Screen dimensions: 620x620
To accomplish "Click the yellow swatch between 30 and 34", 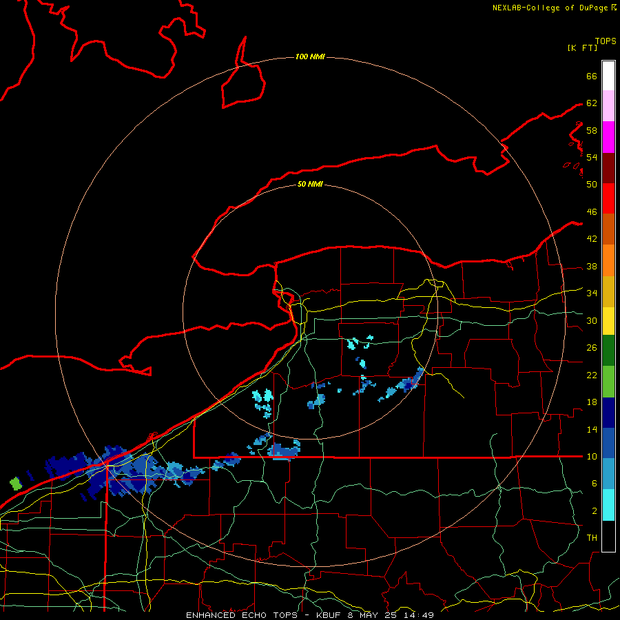I will click(x=608, y=321).
